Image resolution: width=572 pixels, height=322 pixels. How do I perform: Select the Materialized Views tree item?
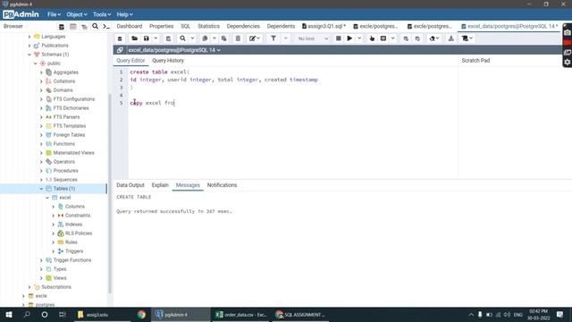pos(73,153)
